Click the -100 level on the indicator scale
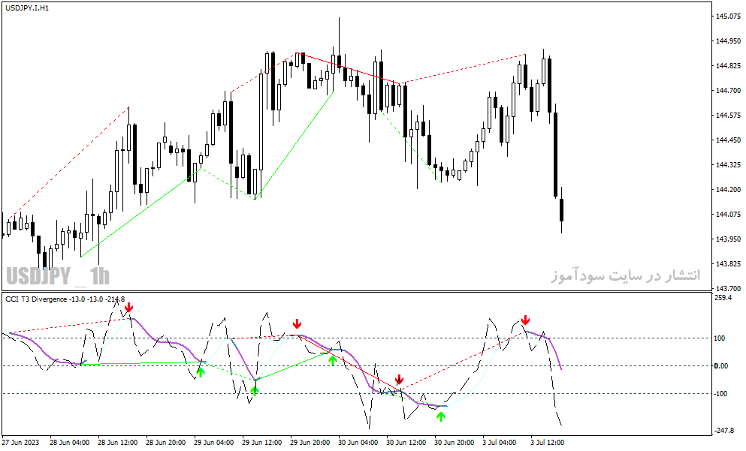Viewport: 746px width, 451px height. [720, 393]
